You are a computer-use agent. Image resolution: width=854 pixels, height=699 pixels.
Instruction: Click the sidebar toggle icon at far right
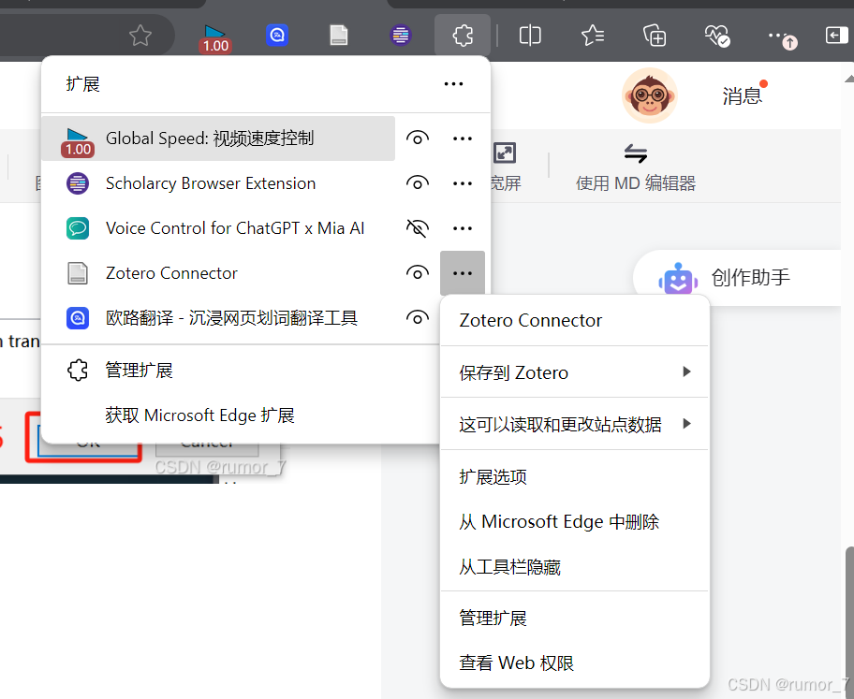pyautogui.click(x=836, y=36)
